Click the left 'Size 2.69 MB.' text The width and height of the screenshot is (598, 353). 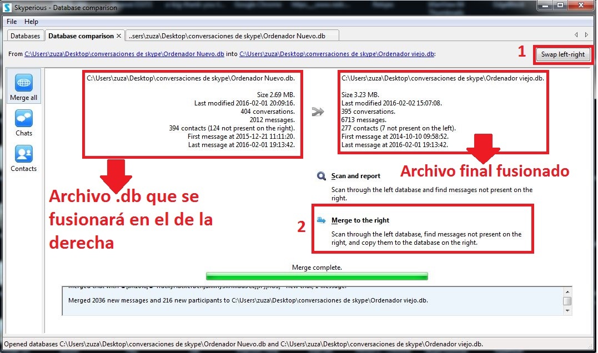tap(276, 94)
